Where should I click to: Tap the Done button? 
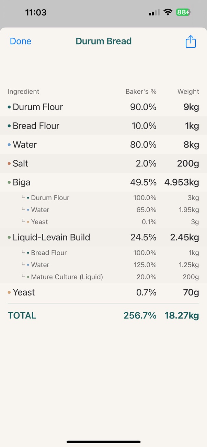pos(21,41)
